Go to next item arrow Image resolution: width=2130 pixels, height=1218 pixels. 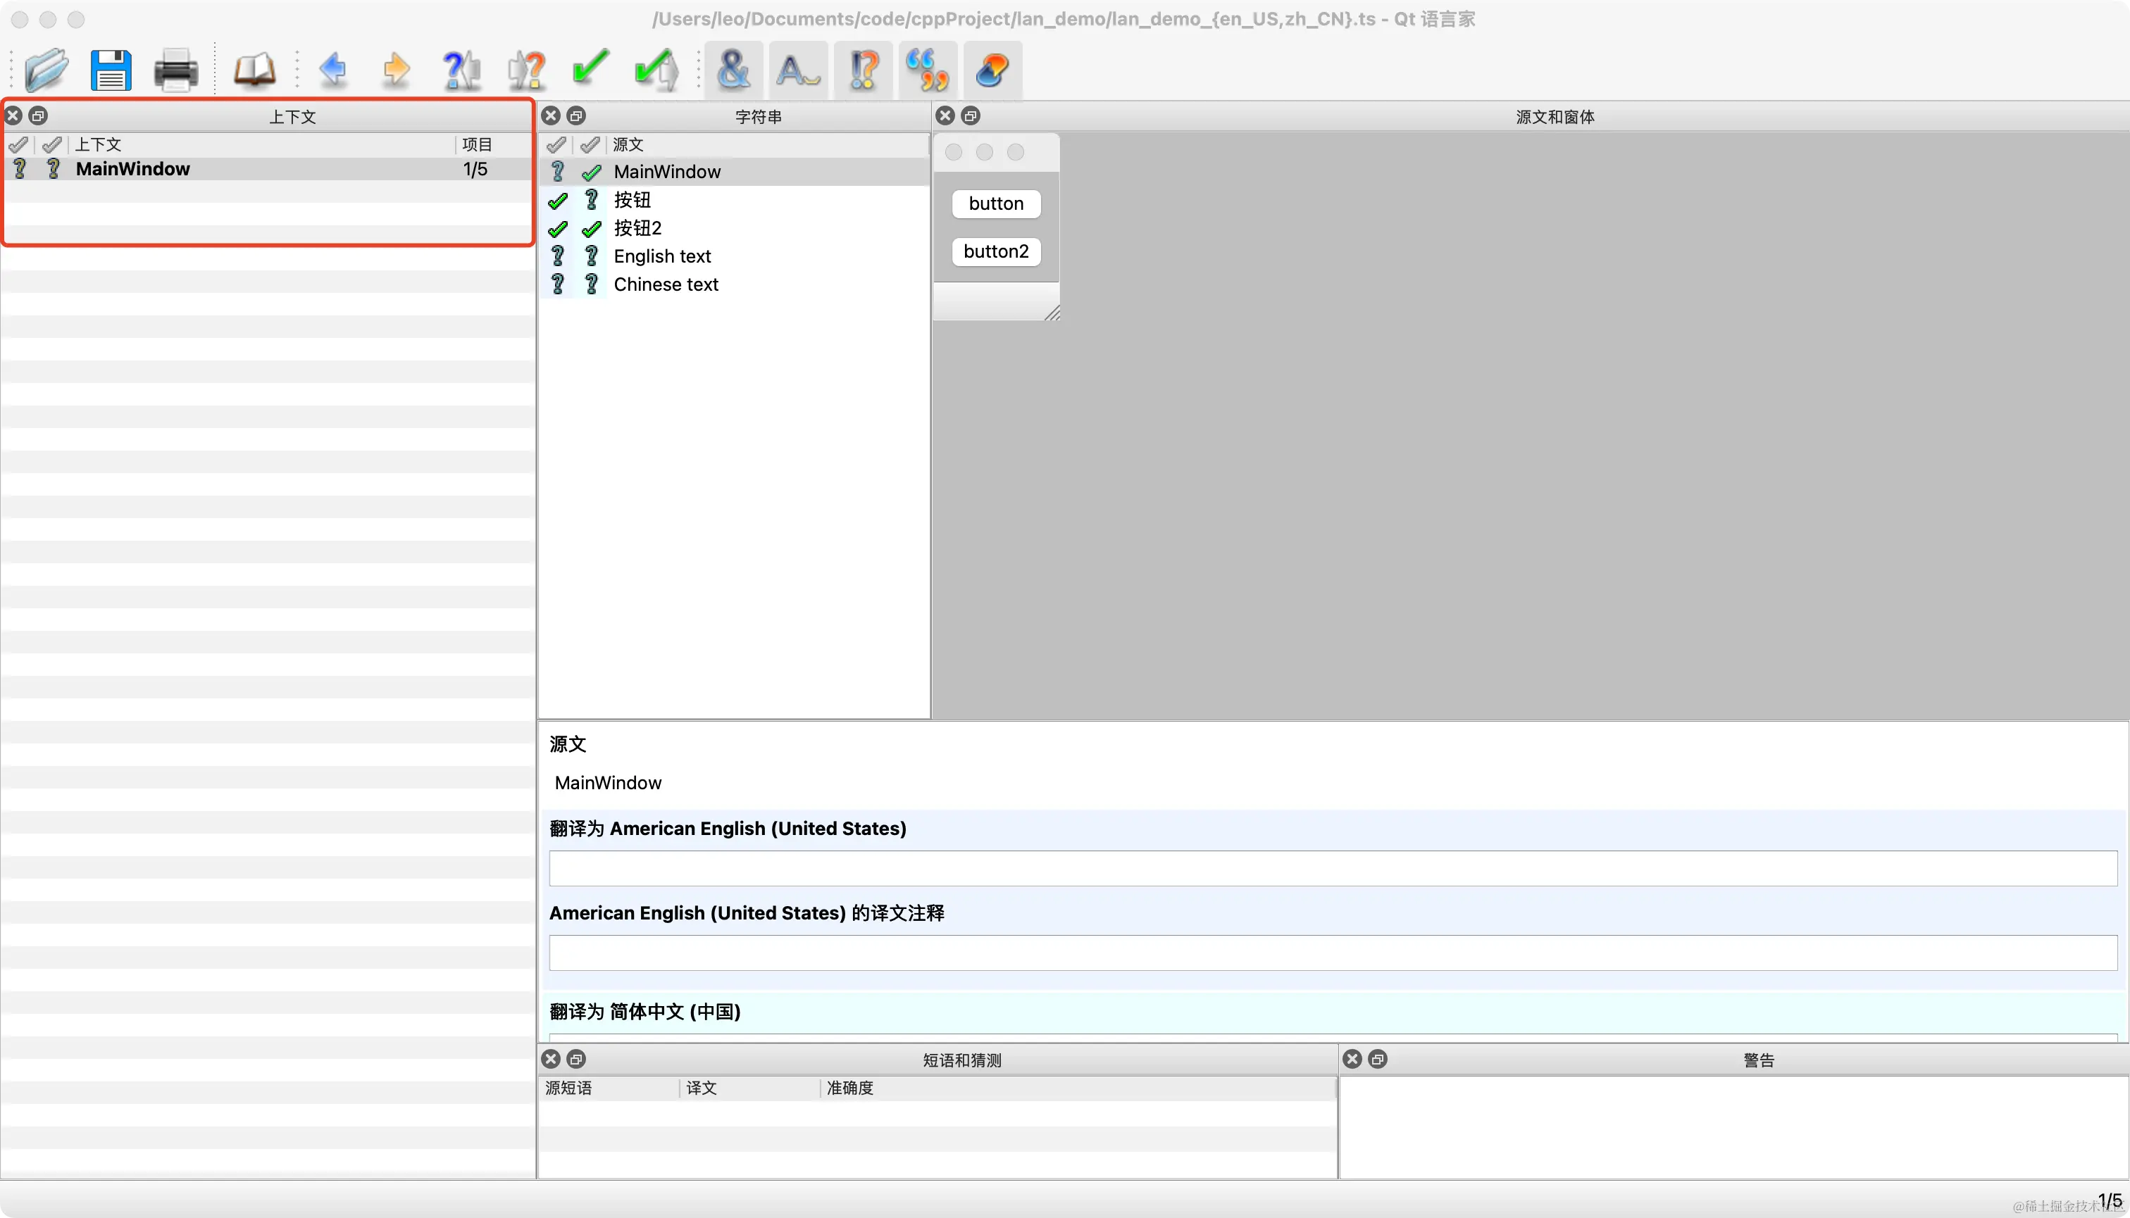pos(396,70)
